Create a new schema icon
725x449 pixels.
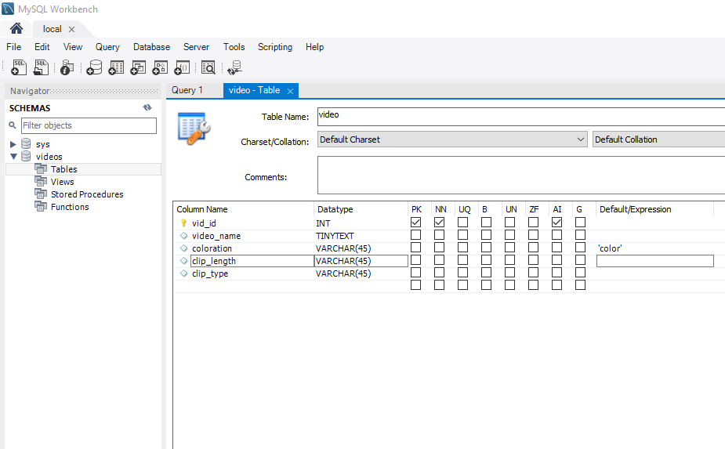click(x=94, y=67)
